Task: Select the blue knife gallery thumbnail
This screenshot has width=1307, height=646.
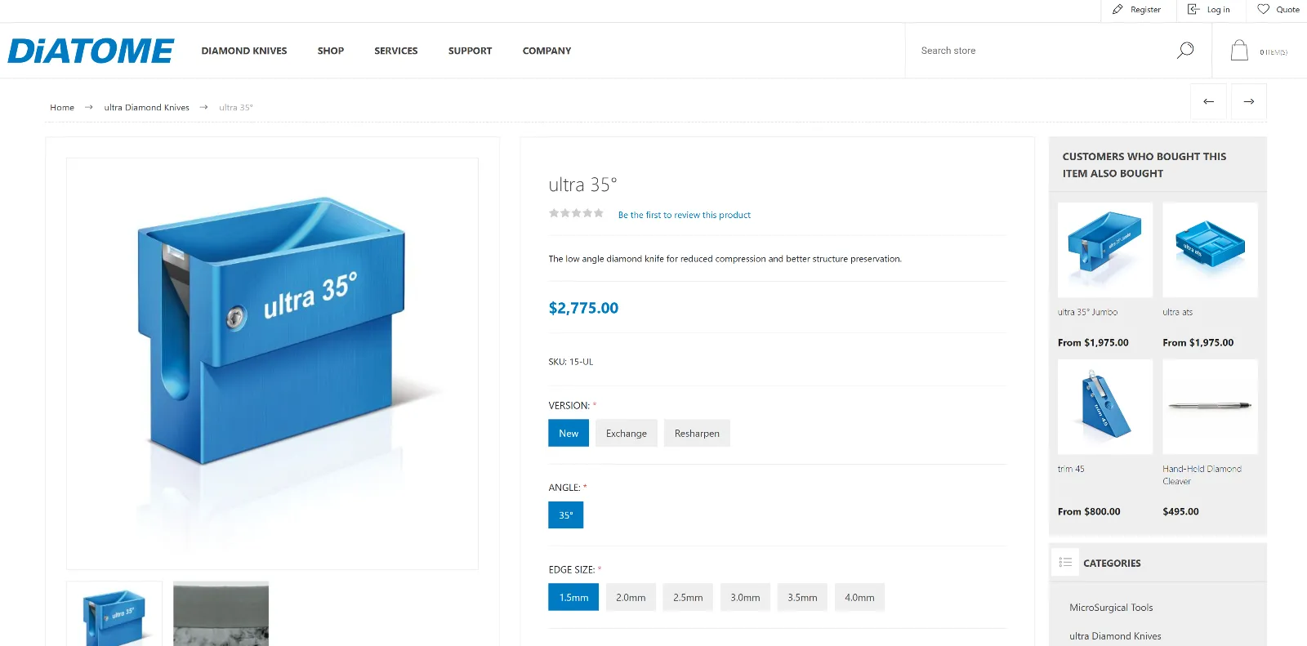Action: coord(114,613)
